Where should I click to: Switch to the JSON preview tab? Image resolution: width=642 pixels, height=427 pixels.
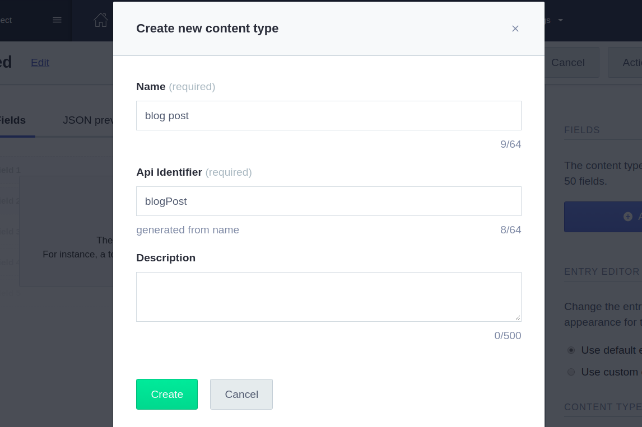(x=89, y=120)
